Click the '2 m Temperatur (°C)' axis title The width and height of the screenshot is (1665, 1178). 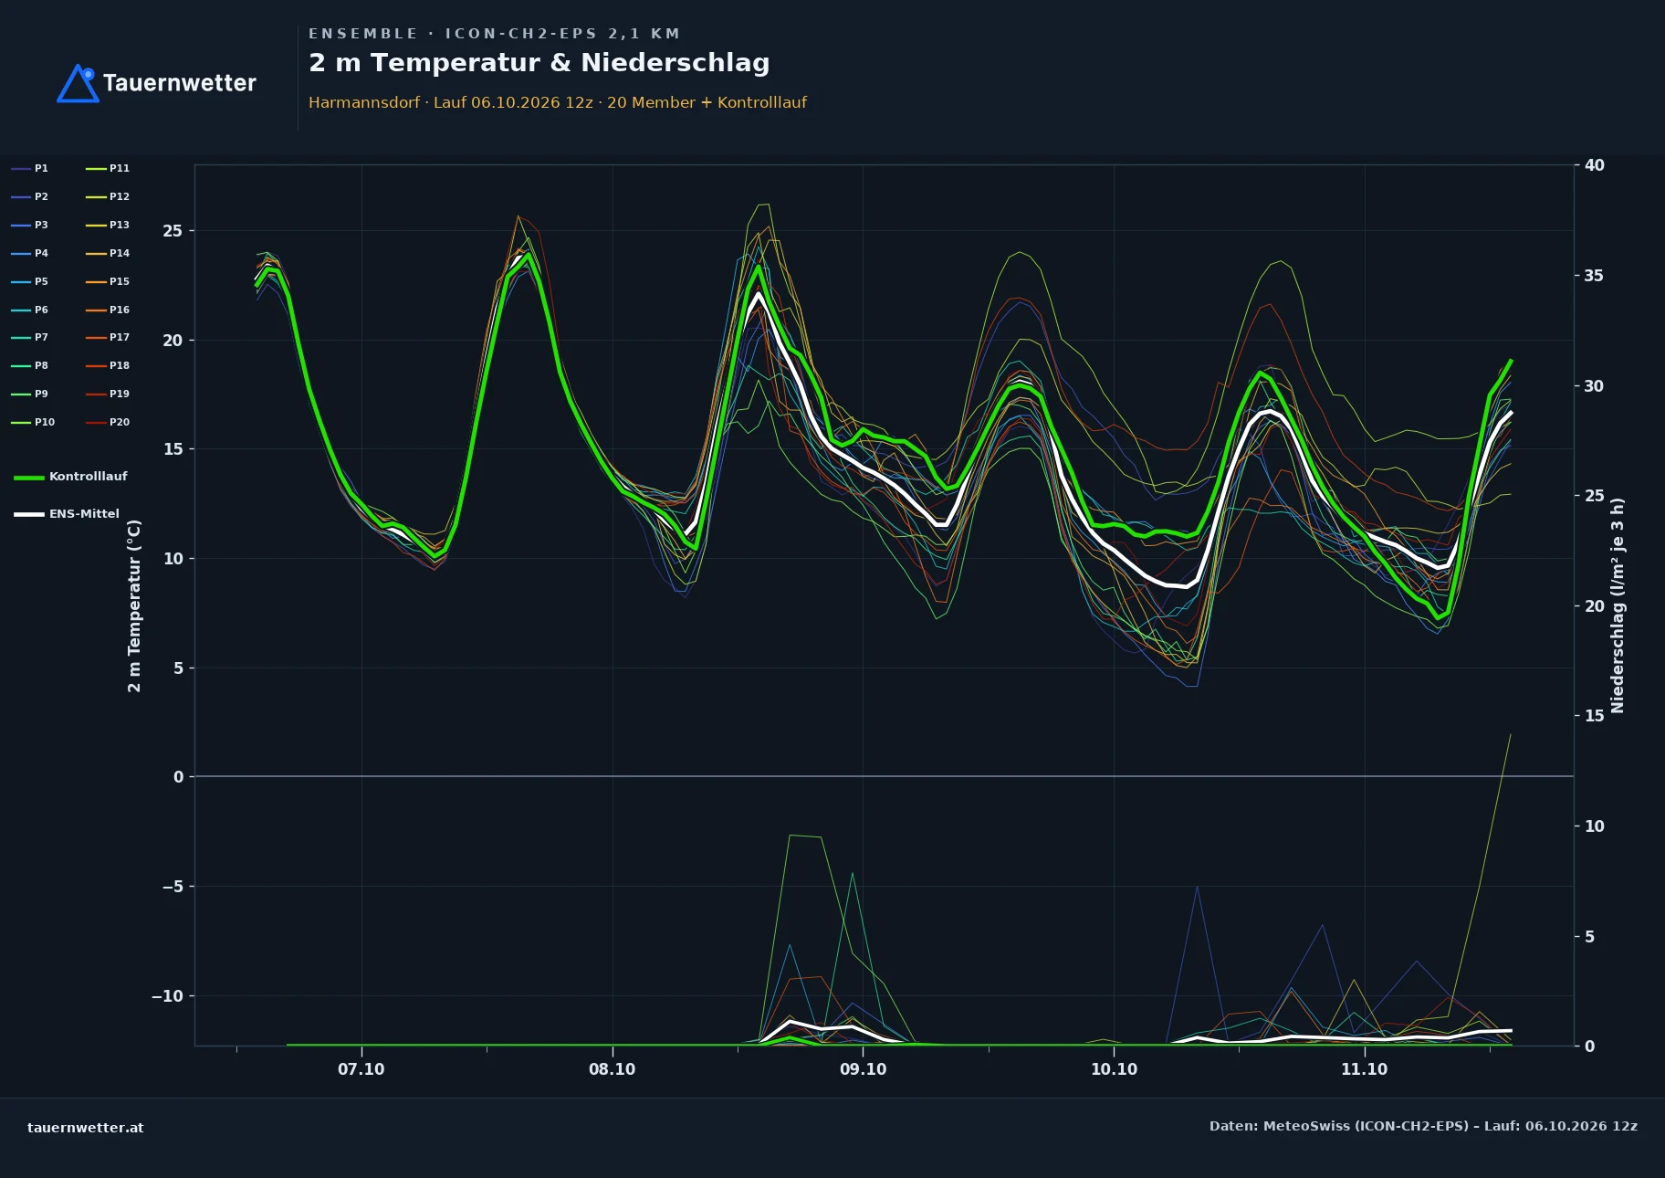click(134, 605)
